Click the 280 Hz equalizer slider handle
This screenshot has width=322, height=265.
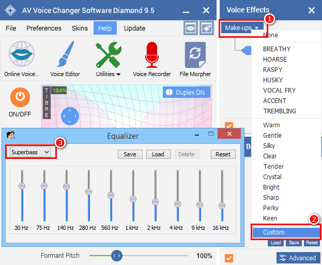click(x=89, y=192)
